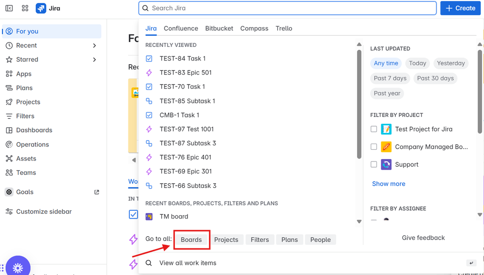Click the TM board icon
Viewport: 484px width, 275px height.
tap(149, 217)
